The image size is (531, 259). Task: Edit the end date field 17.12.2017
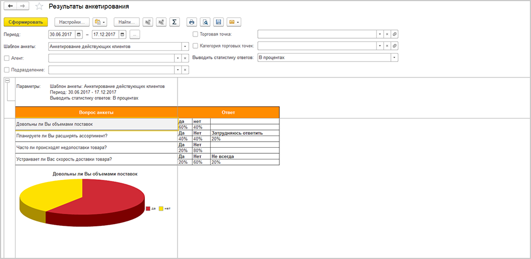106,34
